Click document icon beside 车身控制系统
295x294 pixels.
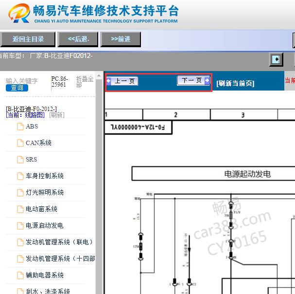pos(20,176)
